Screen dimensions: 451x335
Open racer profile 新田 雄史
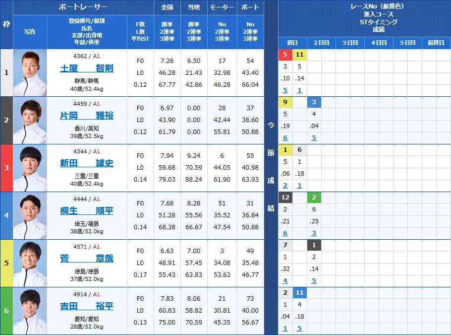[87, 163]
